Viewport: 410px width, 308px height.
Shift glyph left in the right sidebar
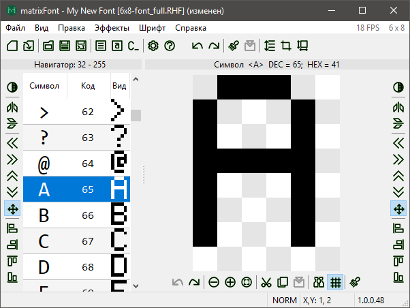398,143
